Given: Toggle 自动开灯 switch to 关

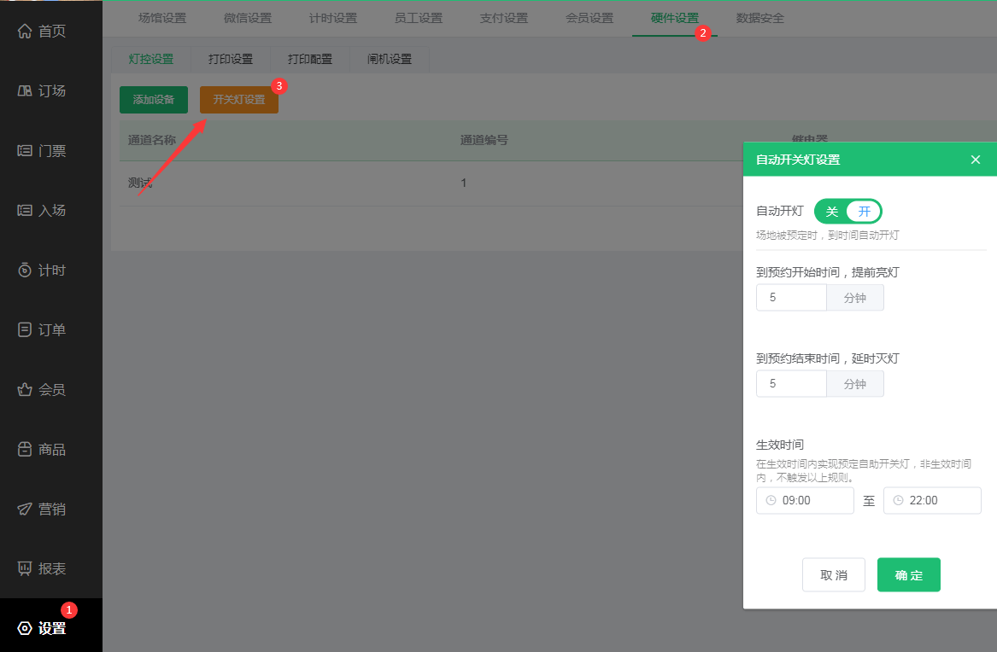Looking at the screenshot, I should 830,211.
